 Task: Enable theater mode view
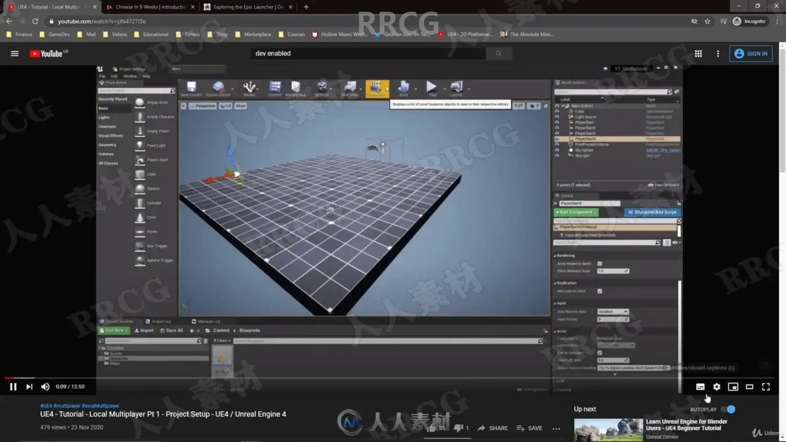[x=749, y=387]
